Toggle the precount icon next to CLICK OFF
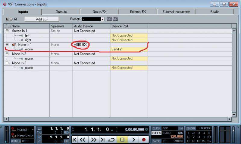 180,128
